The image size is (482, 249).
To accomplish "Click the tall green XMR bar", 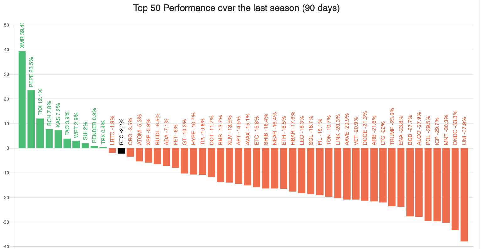I will coord(22,99).
